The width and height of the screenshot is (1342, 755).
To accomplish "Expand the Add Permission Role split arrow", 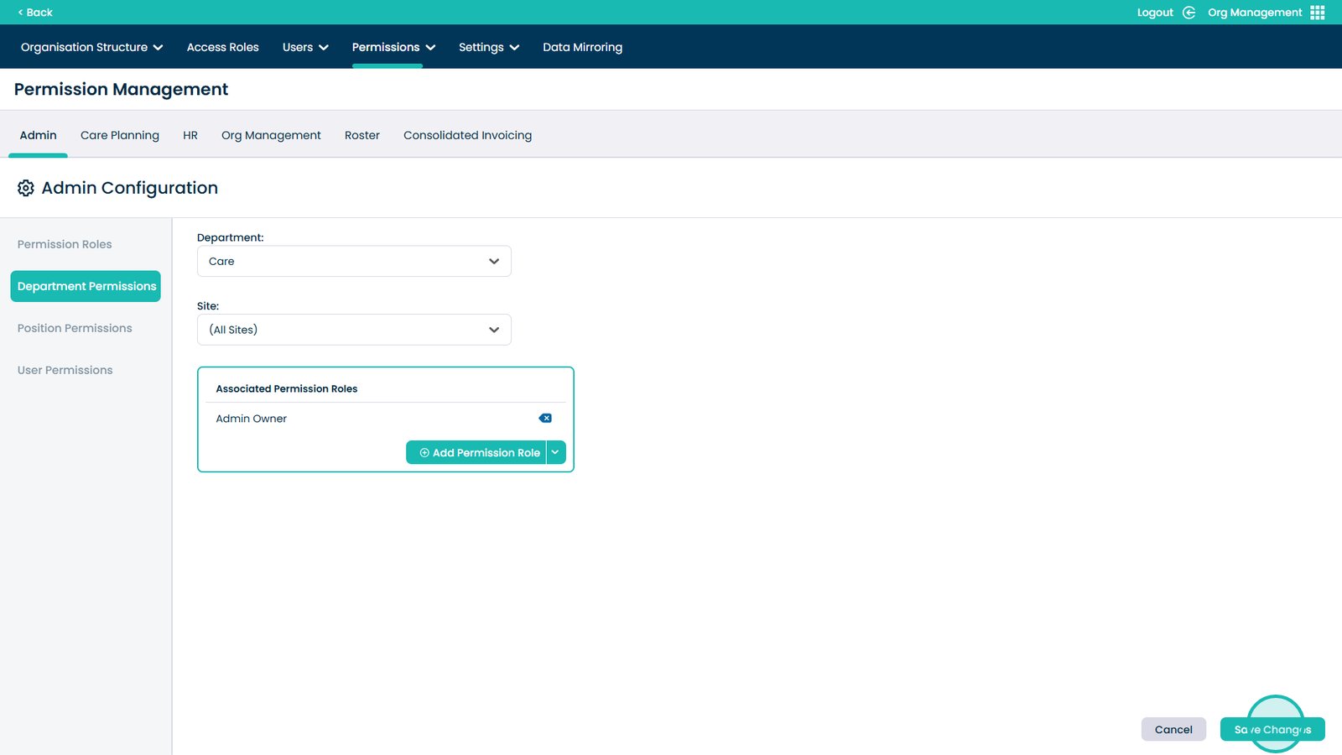I will pyautogui.click(x=555, y=452).
